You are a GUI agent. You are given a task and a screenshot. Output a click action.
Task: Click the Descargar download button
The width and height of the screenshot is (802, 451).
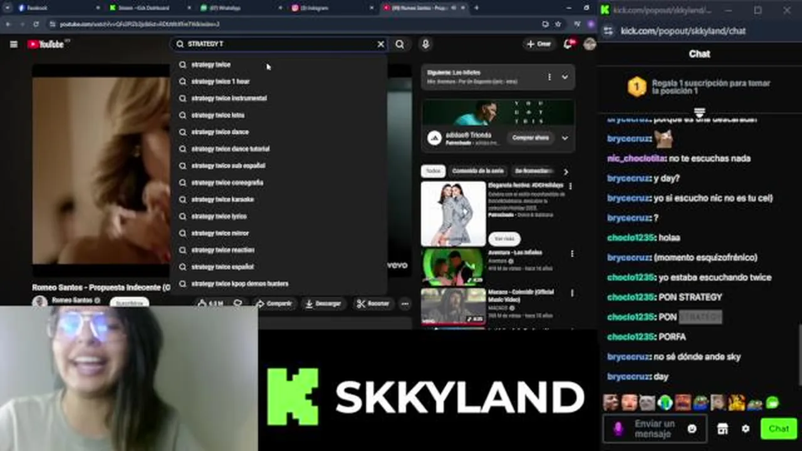(x=323, y=304)
